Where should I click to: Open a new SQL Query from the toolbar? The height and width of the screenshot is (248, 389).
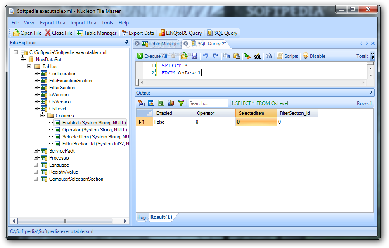pyautogui.click(x=222, y=33)
